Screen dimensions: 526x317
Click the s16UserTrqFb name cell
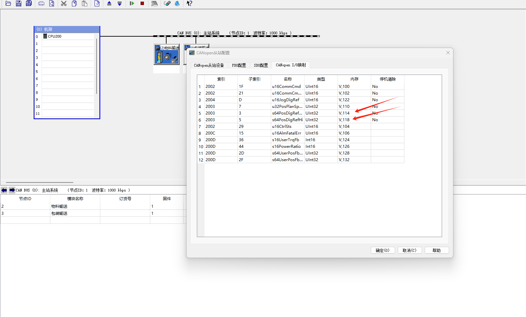pyautogui.click(x=288, y=140)
